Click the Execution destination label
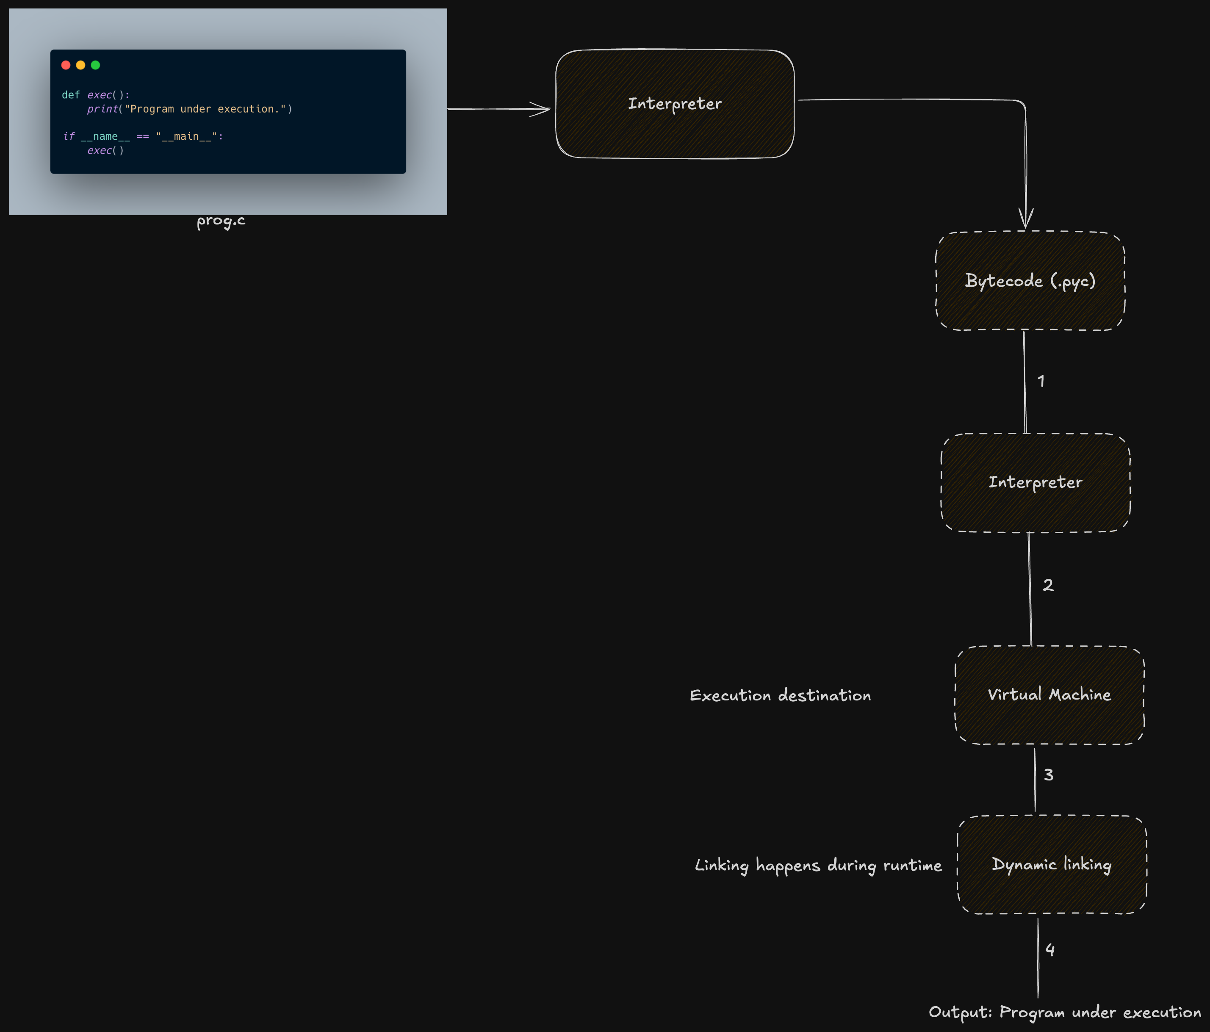1210x1032 pixels. pos(780,696)
